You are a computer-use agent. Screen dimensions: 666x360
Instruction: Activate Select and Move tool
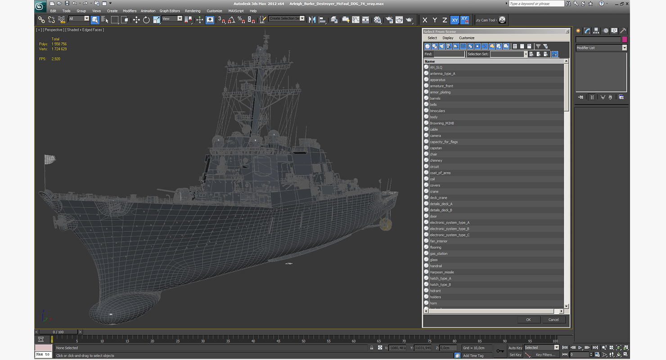coord(136,20)
